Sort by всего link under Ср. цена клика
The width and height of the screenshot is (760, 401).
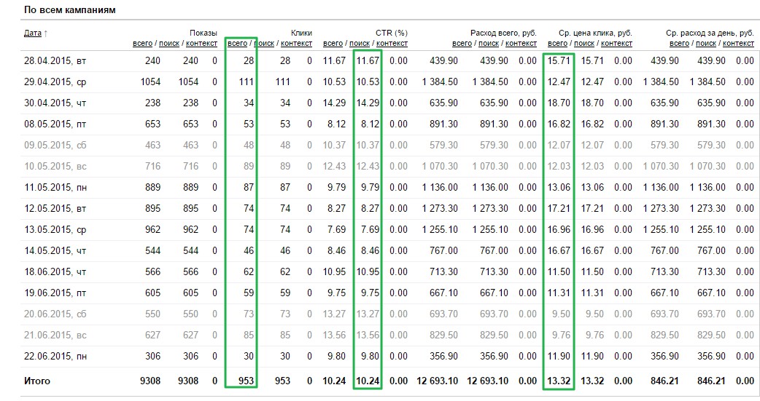[x=557, y=43]
